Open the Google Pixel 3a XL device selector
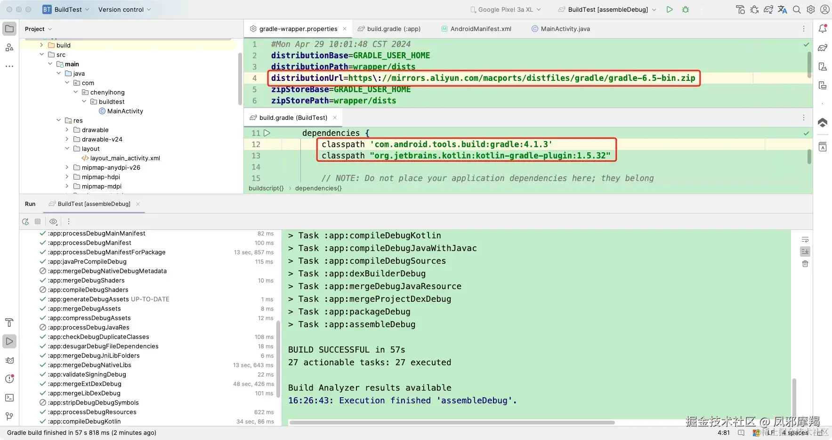The width and height of the screenshot is (832, 440). coord(506,9)
